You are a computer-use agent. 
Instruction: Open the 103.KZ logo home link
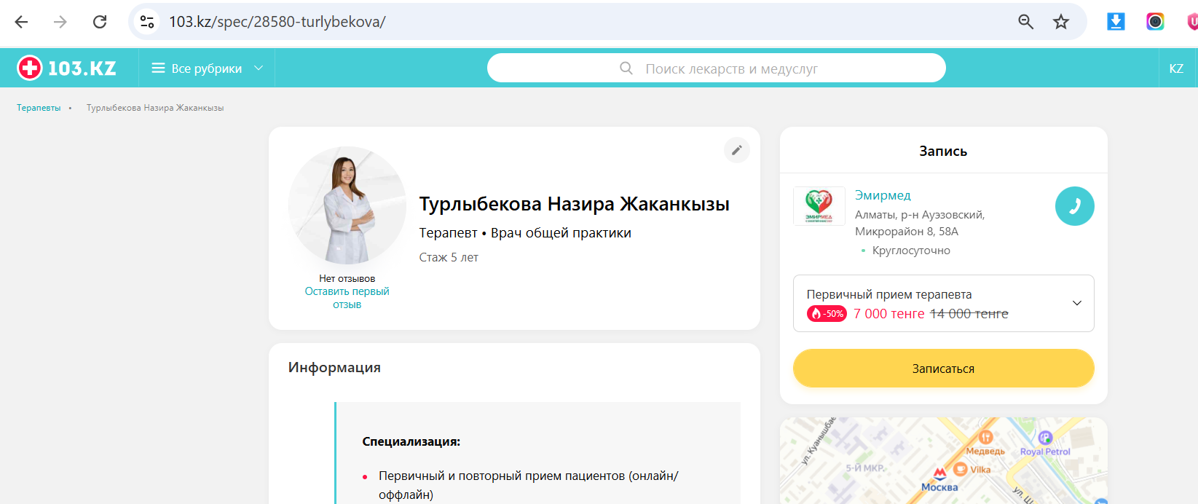tap(67, 68)
